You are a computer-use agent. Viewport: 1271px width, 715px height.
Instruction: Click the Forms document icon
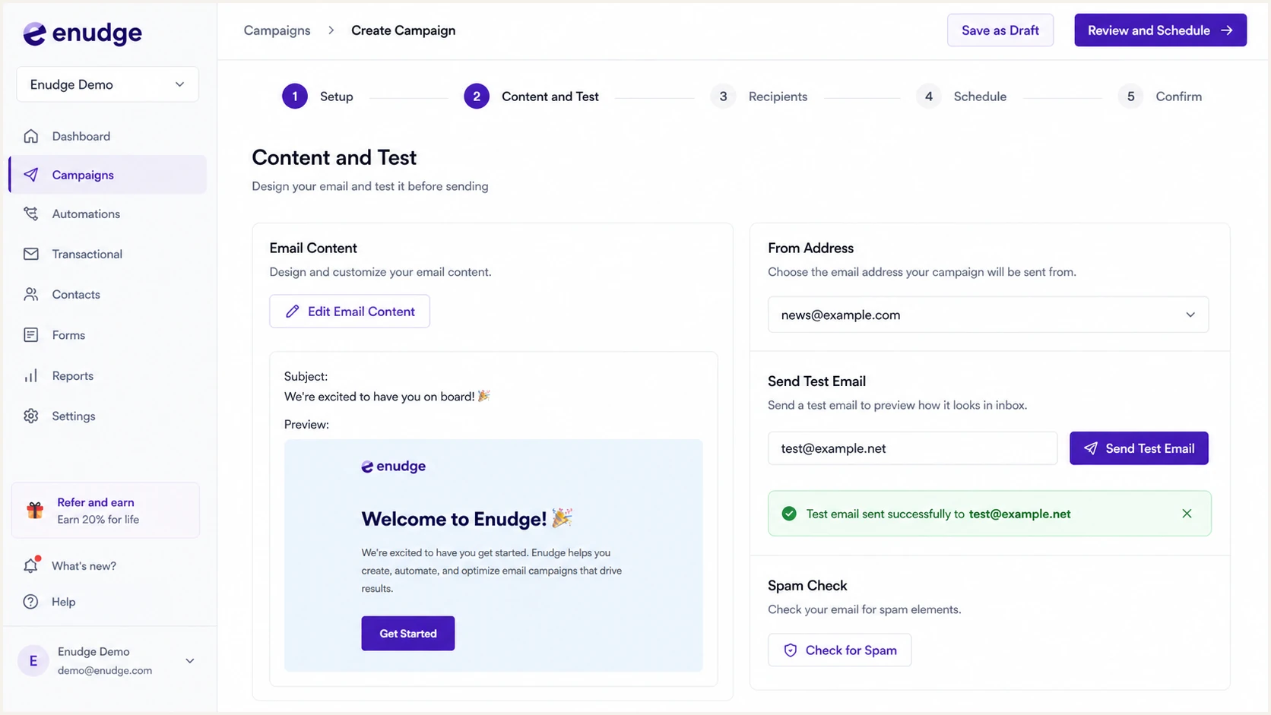(31, 335)
